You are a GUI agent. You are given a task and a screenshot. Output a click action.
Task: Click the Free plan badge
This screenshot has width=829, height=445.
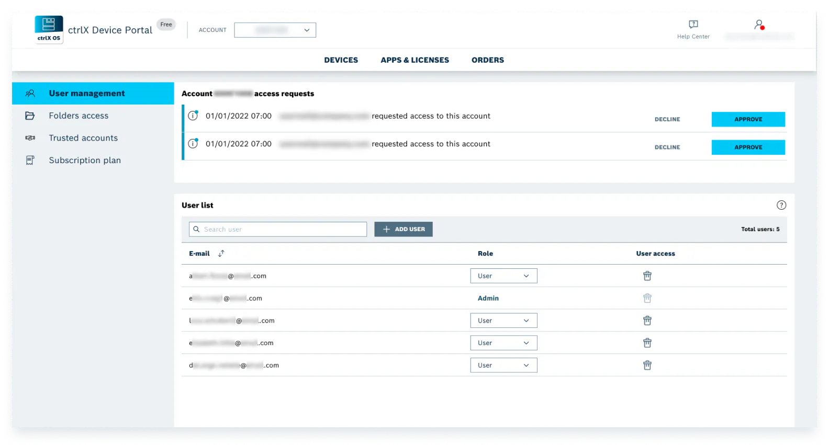tap(166, 25)
